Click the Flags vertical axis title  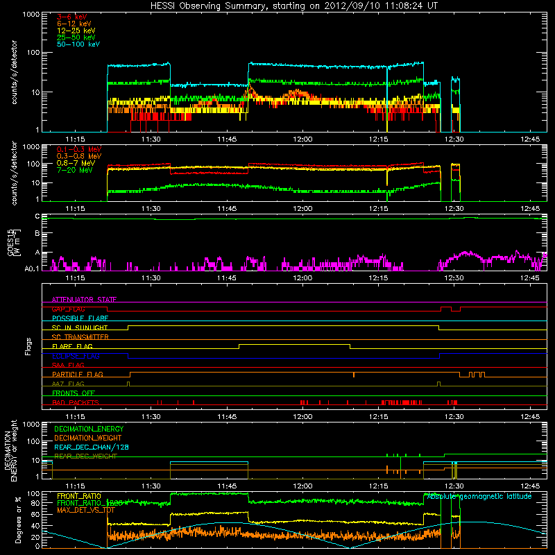(x=28, y=346)
